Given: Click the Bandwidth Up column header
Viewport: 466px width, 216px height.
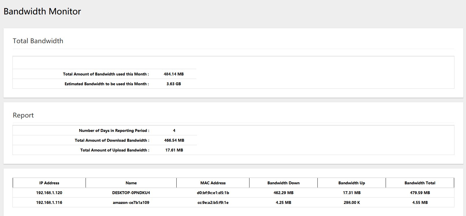Looking at the screenshot, I should point(352,183).
